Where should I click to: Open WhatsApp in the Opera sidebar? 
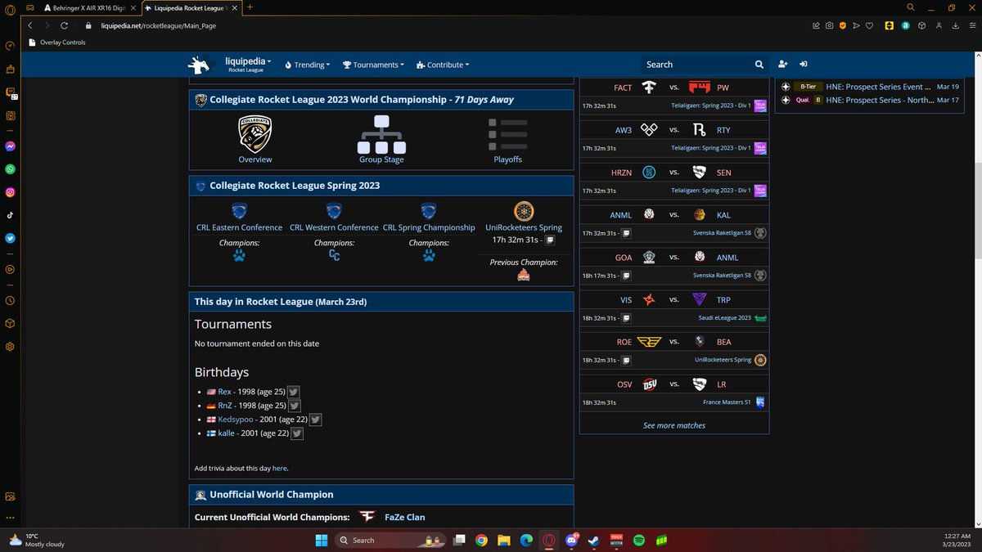pyautogui.click(x=10, y=169)
